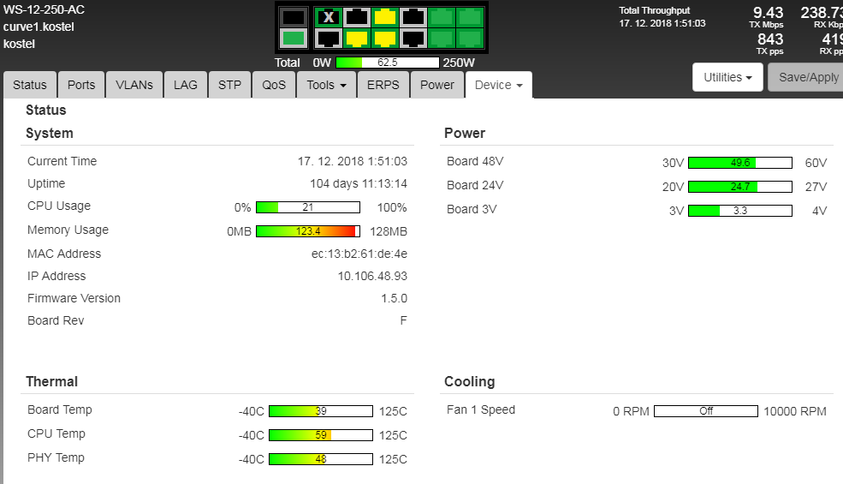Click the dark upper SFP port icon
This screenshot has width=843, height=484.
click(293, 17)
